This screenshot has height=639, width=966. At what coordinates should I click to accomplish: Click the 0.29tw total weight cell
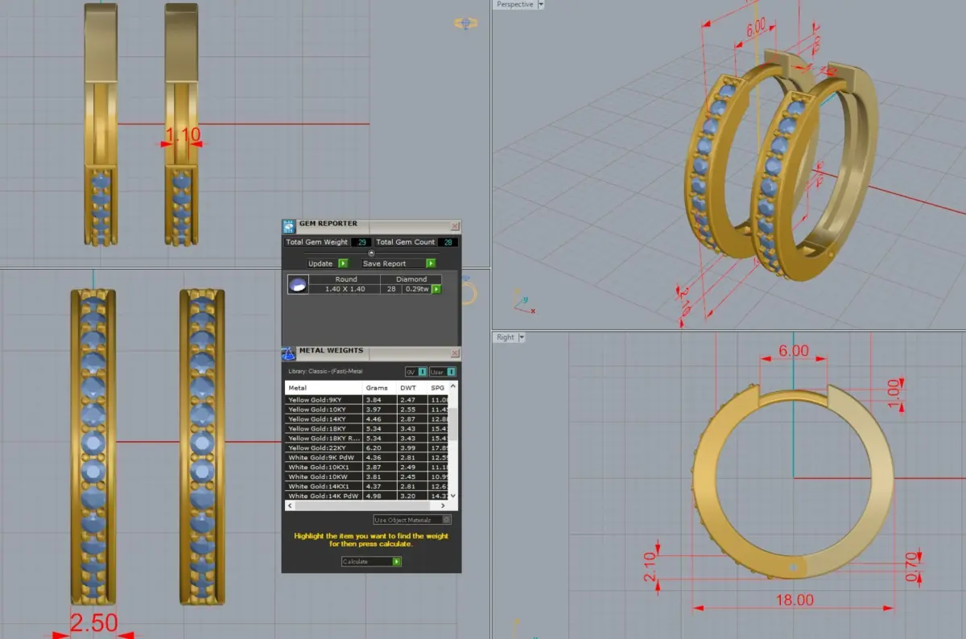pos(417,288)
